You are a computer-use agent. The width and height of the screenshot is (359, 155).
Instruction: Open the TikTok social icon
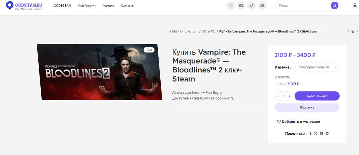(x=252, y=5)
